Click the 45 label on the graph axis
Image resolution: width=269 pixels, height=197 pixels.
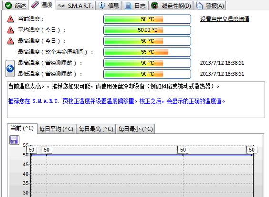(26, 165)
